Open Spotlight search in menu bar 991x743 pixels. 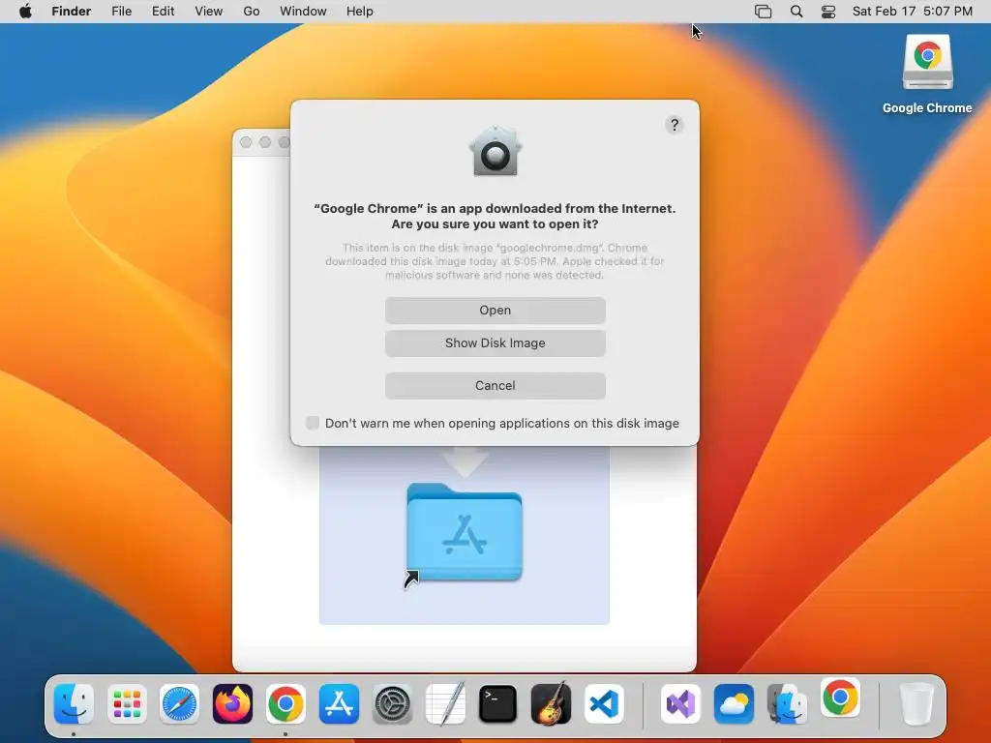pyautogui.click(x=796, y=12)
